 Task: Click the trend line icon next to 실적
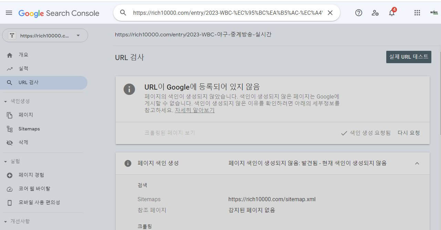tap(10, 69)
